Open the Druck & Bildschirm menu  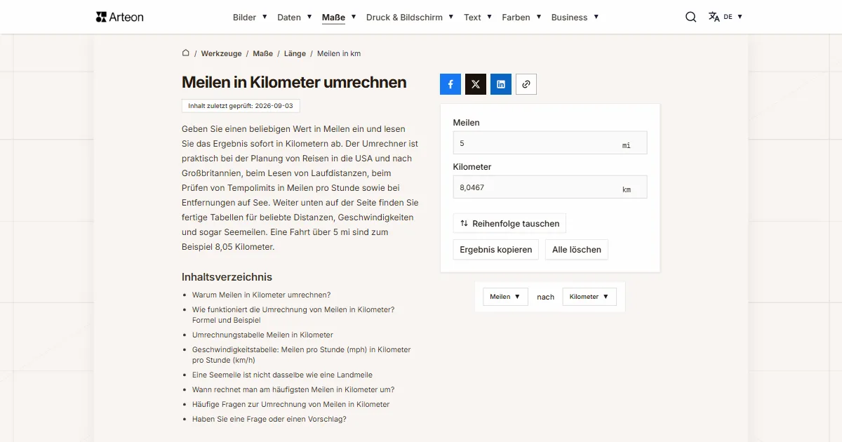pyautogui.click(x=410, y=17)
